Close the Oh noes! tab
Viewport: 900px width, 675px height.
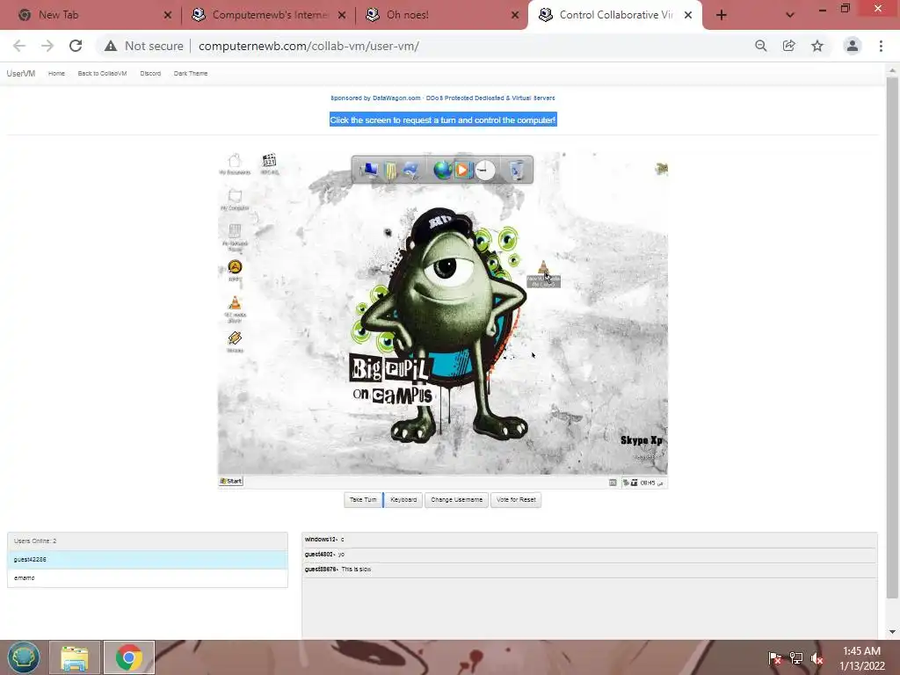(x=515, y=15)
